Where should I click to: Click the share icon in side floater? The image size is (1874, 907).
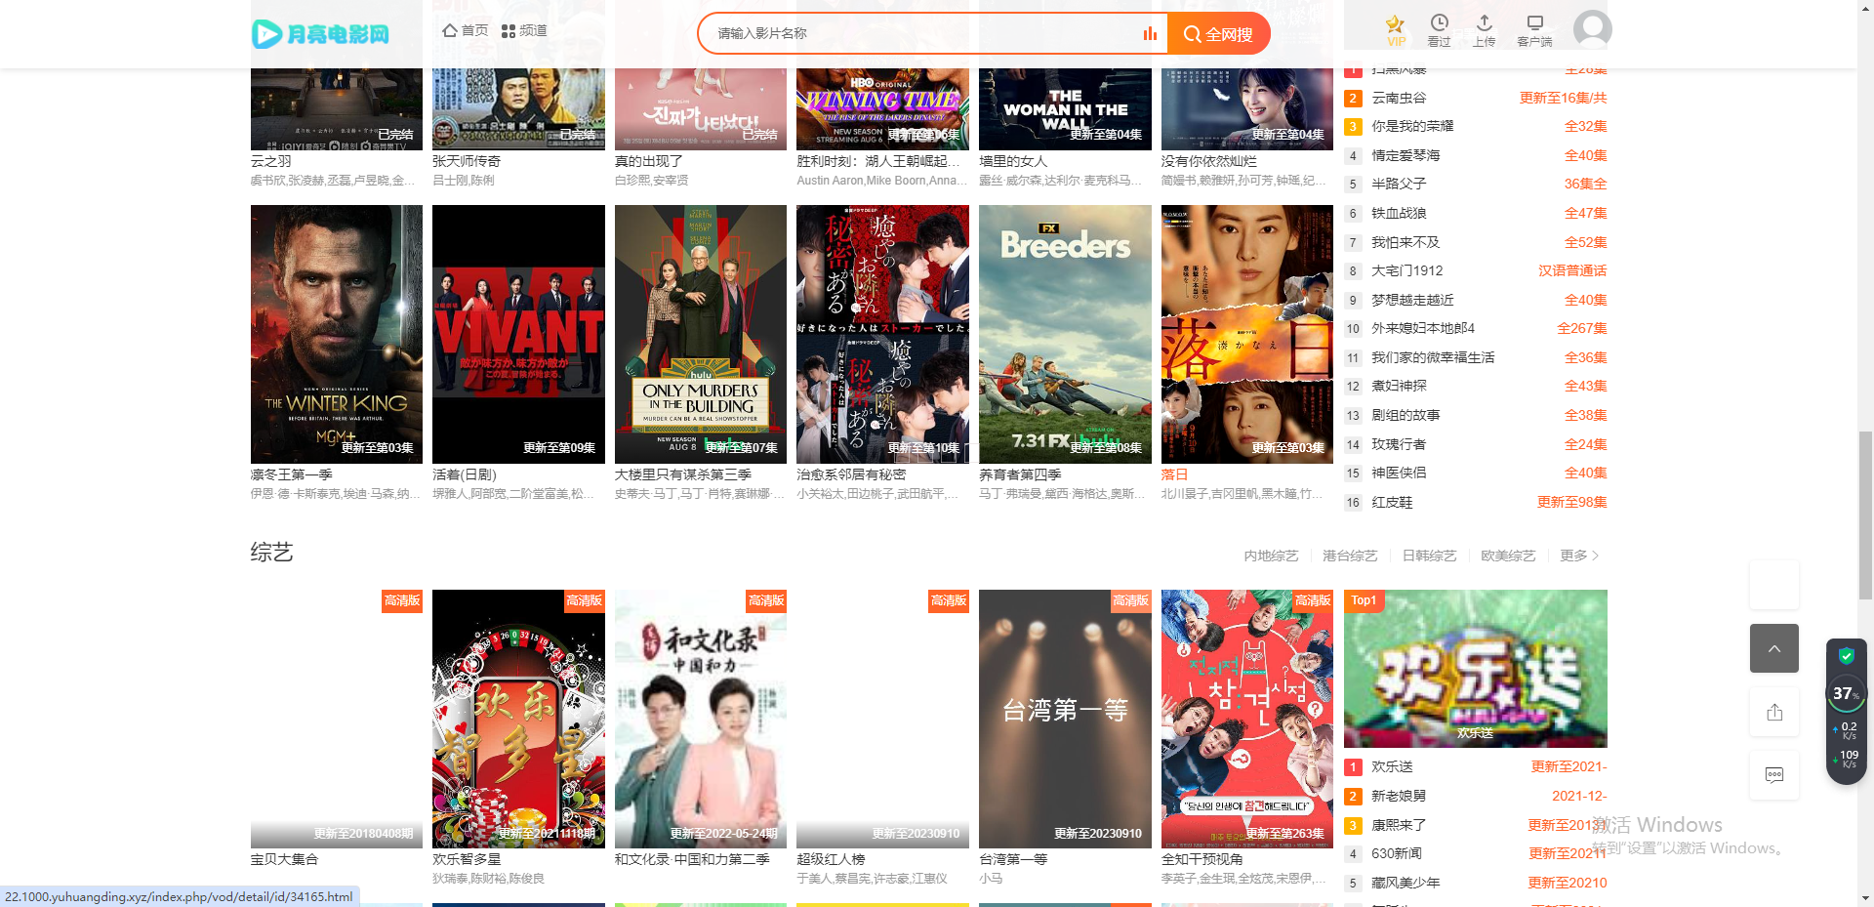[x=1774, y=712]
